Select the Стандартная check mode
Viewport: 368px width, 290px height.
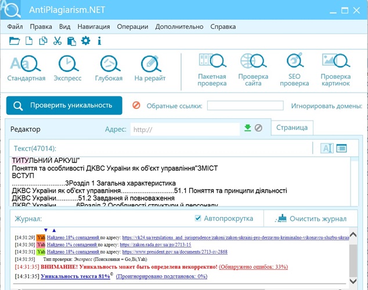26,68
